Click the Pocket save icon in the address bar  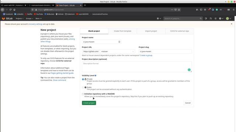click(176, 10)
